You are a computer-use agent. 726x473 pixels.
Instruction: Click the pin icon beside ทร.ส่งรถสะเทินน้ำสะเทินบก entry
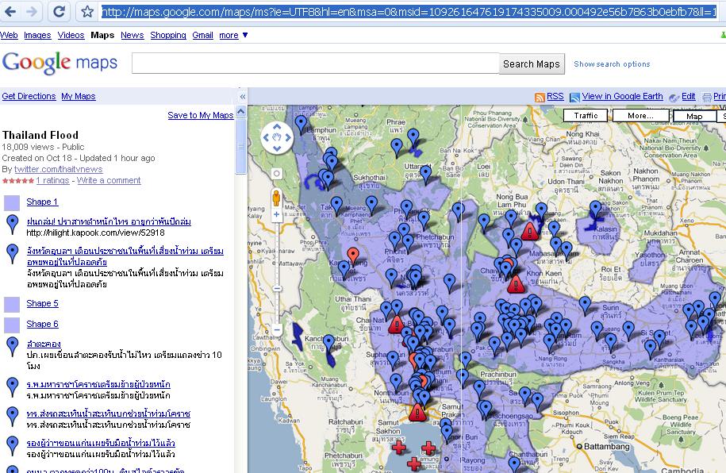(12, 417)
